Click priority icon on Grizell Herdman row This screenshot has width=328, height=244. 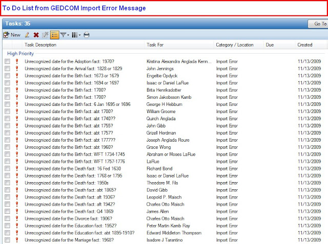pos(17,133)
